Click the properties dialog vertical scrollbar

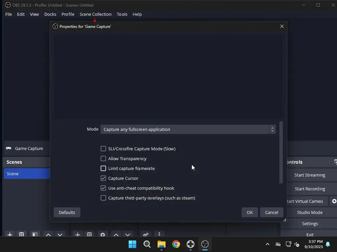pyautogui.click(x=281, y=152)
